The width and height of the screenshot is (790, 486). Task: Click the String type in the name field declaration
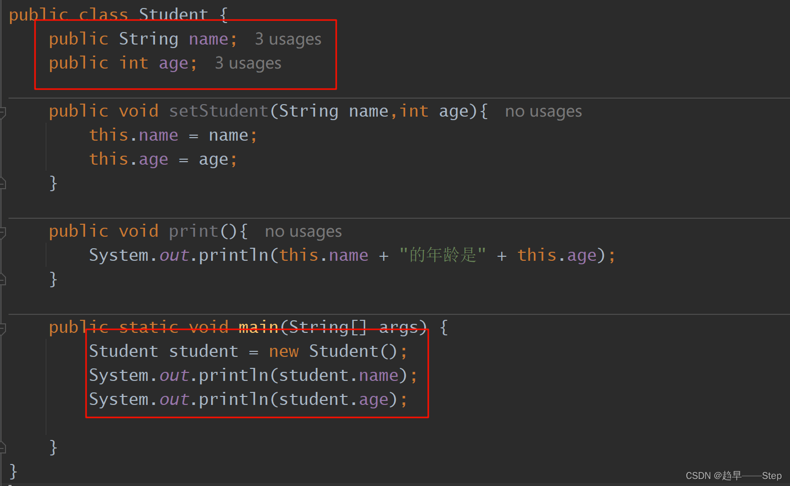click(149, 39)
